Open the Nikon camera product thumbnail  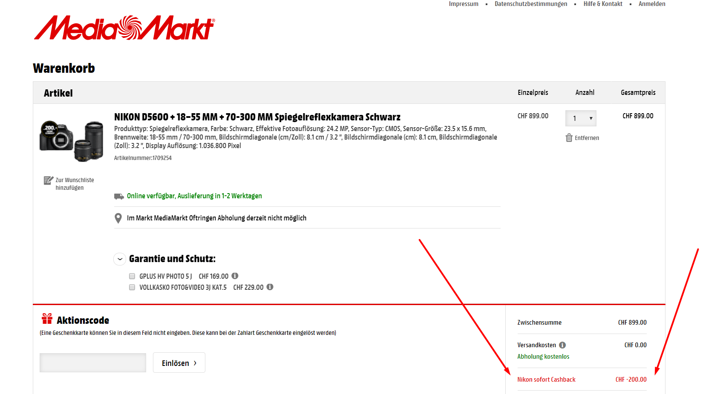point(72,141)
